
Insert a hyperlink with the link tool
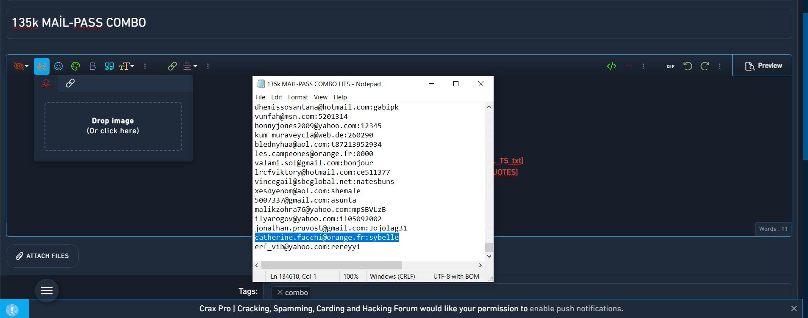[172, 66]
